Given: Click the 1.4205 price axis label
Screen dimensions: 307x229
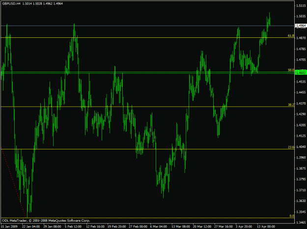Looking at the screenshot, I should [x=301, y=125].
